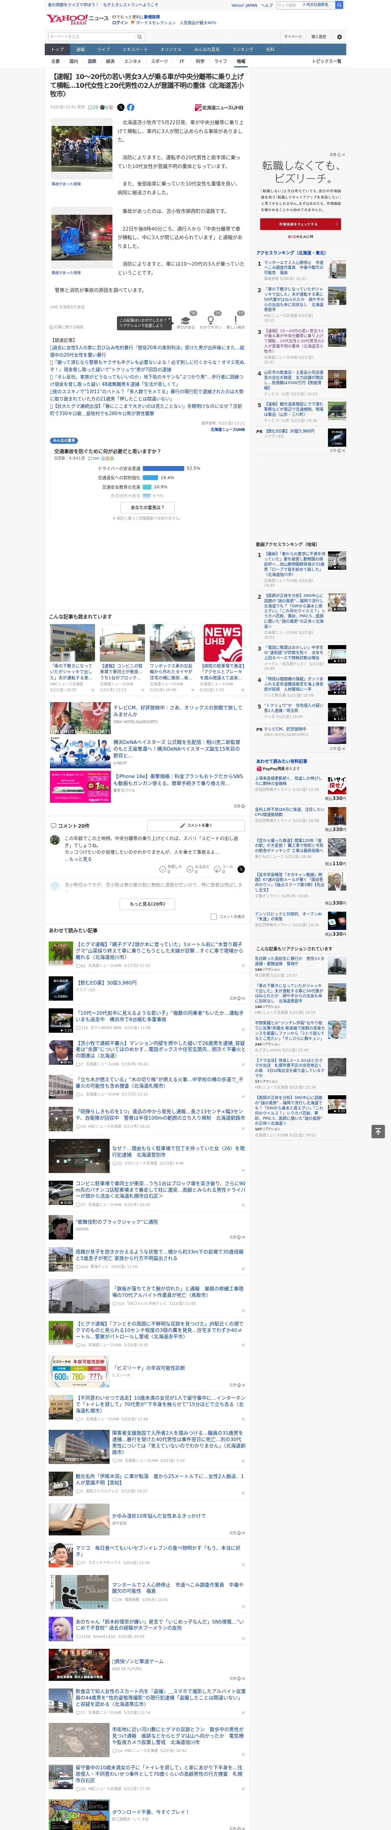Click the back-to-top arrow button
The height and width of the screenshot is (1830, 391).
pos(378,1131)
